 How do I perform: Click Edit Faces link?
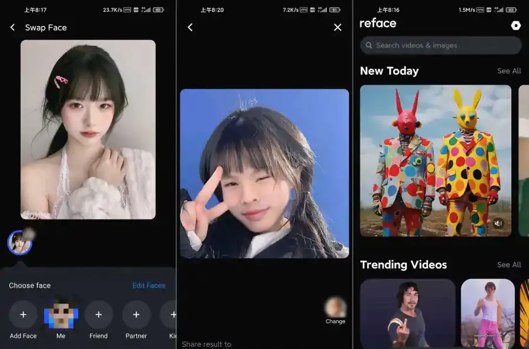148,285
